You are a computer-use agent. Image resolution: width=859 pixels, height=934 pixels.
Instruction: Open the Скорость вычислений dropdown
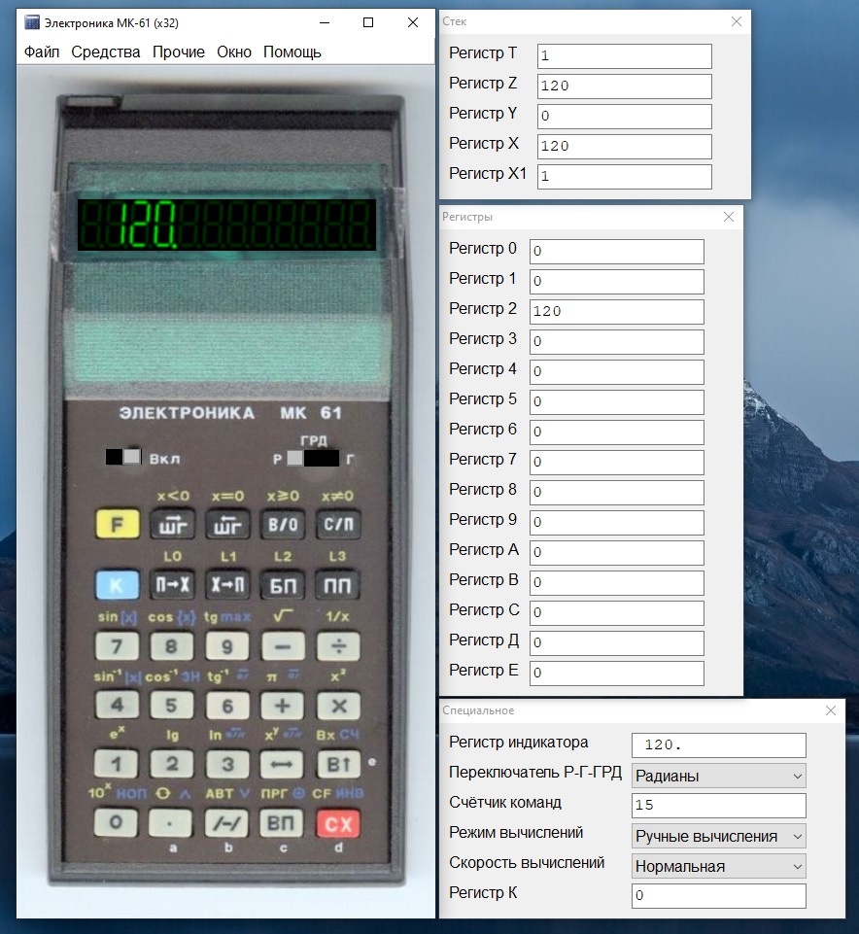pyautogui.click(x=719, y=866)
